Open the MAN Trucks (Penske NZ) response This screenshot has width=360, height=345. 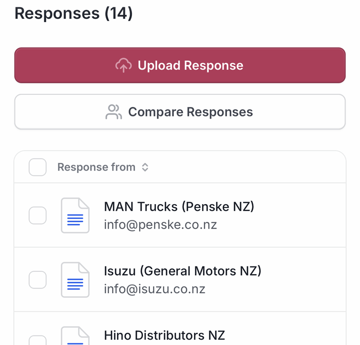pos(179,207)
